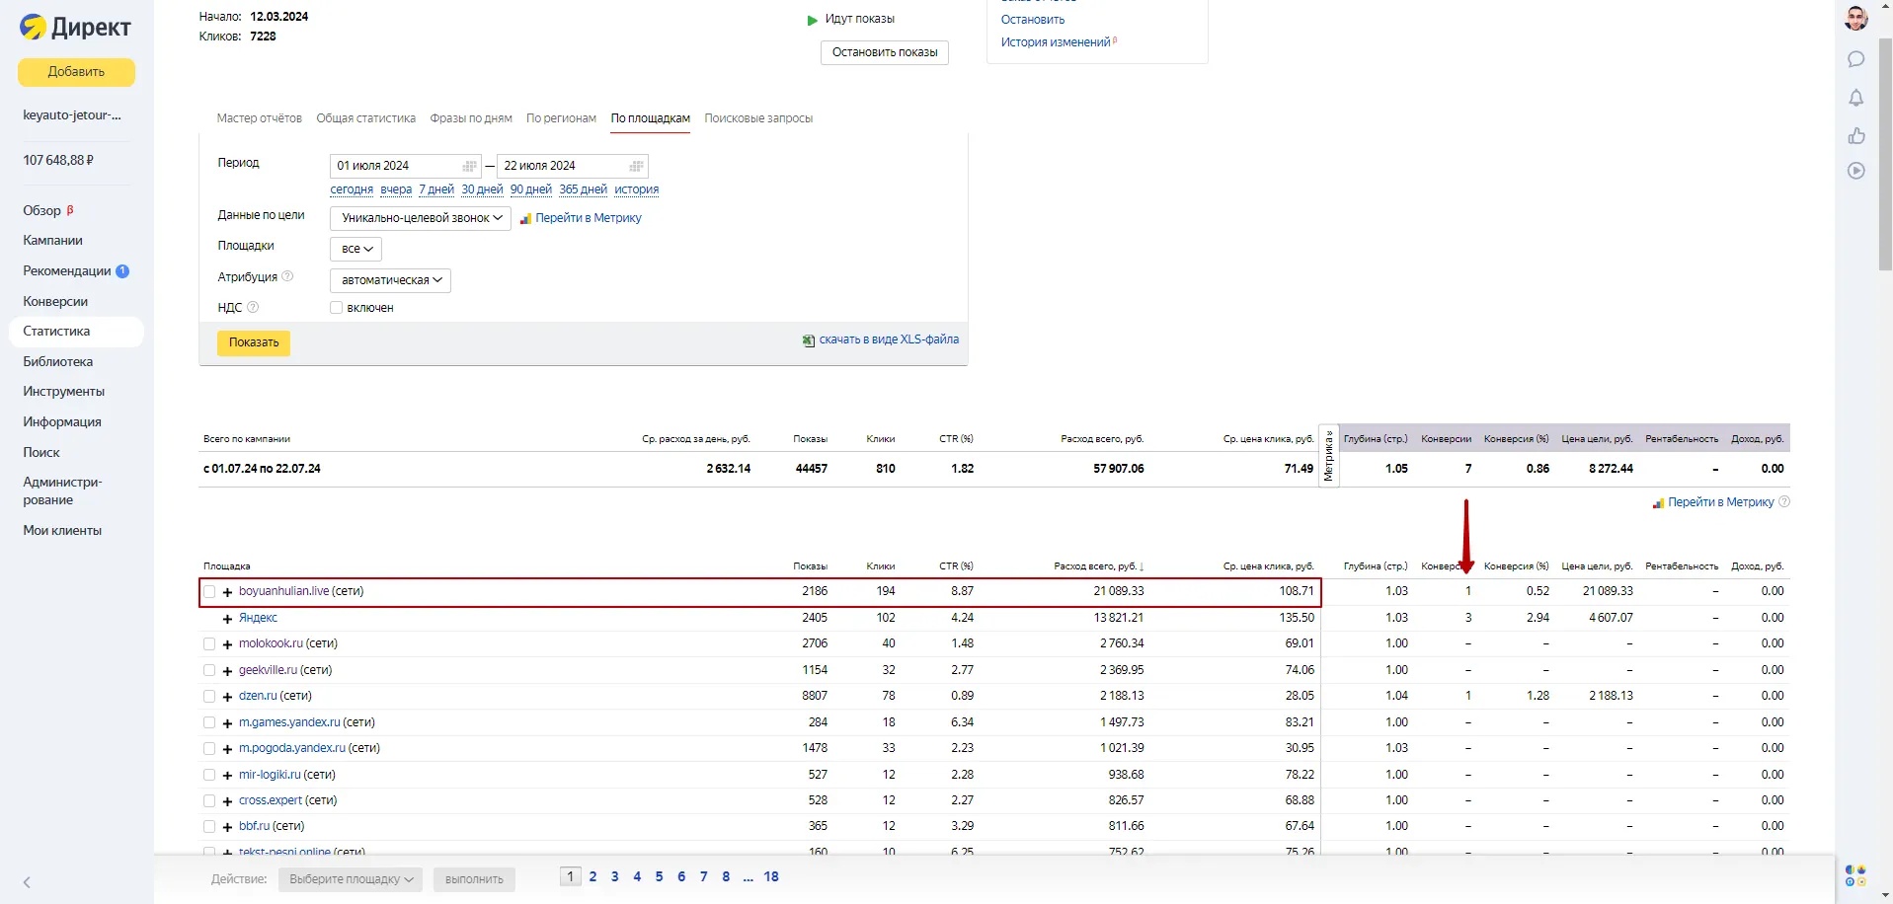The height and width of the screenshot is (904, 1893).
Task: Download report via скачать в виде XLS-файла
Action: pos(888,339)
